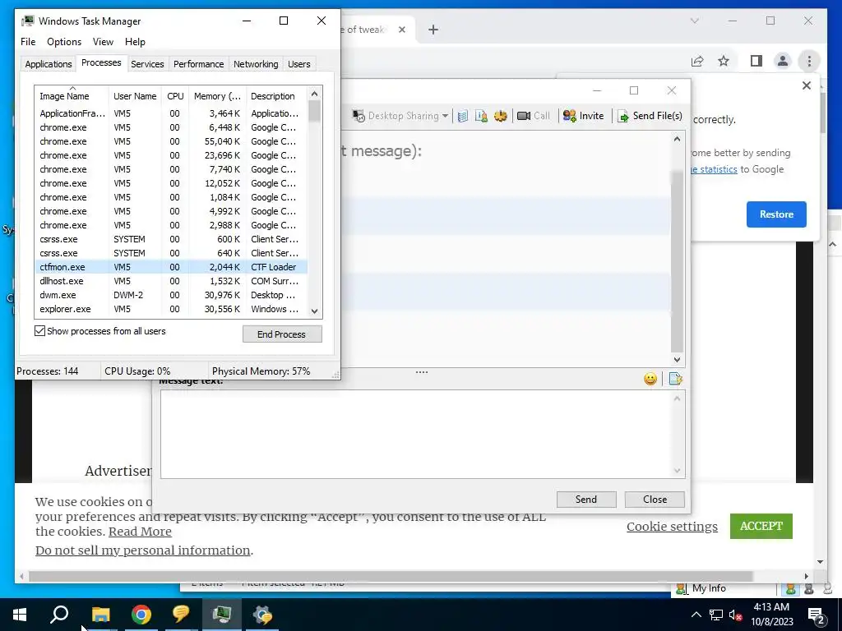Click End Process button
The height and width of the screenshot is (631, 842).
coord(282,334)
